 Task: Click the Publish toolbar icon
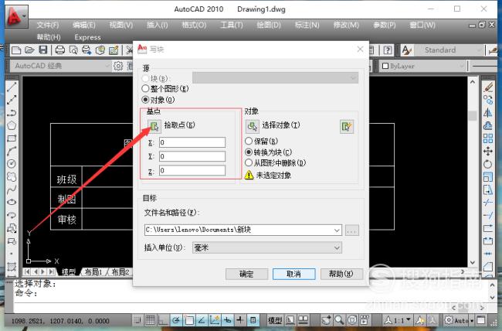click(x=86, y=50)
